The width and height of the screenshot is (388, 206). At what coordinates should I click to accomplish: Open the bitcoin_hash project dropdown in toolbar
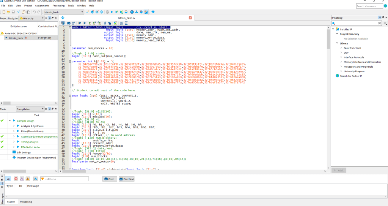tap(82, 12)
